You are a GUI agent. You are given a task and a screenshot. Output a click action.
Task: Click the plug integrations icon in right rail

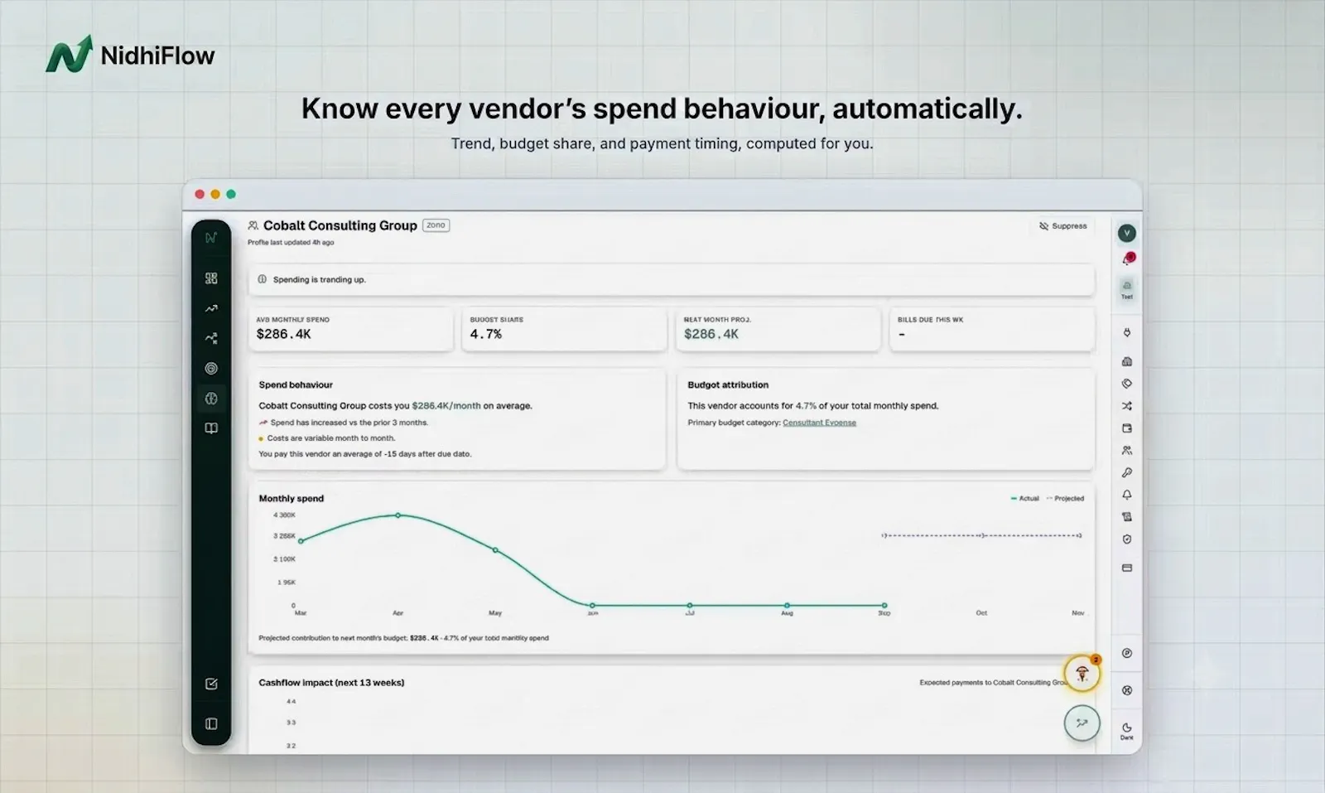tap(1127, 332)
